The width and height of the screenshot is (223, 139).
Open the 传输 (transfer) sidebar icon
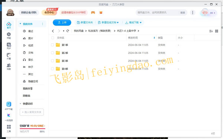coord(9,36)
